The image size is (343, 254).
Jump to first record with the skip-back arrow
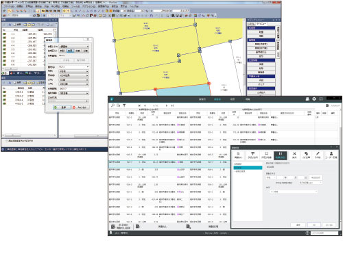point(139,105)
